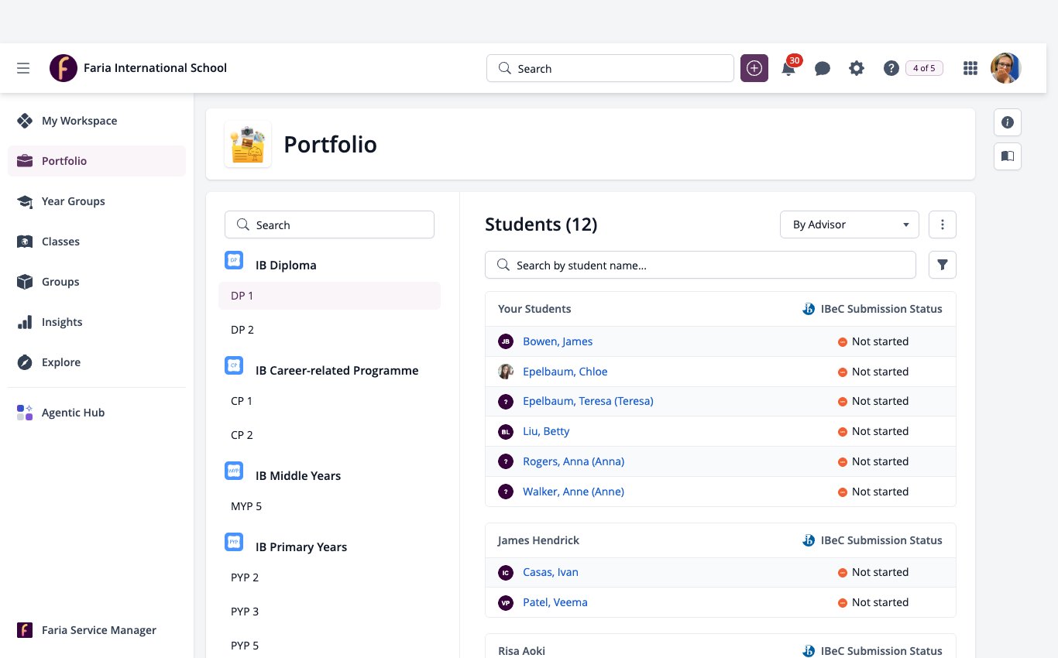Click the info icon in the right panel
The height and width of the screenshot is (658, 1058).
1008,122
